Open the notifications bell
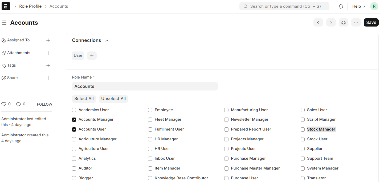Image resolution: width=380 pixels, height=182 pixels. click(x=341, y=6)
